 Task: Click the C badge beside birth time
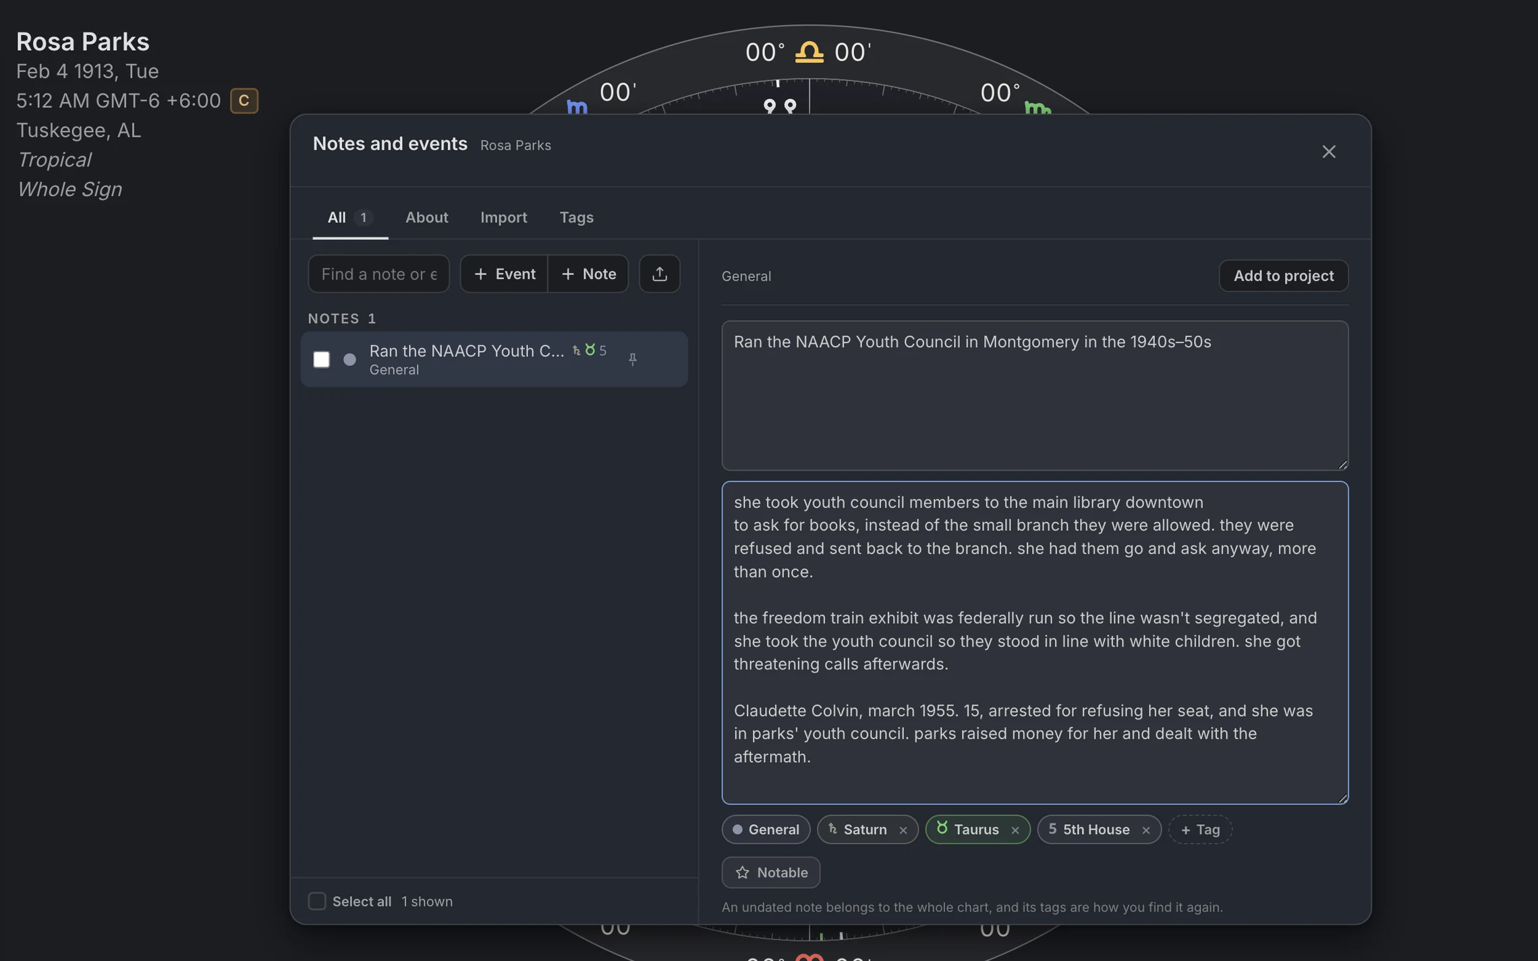pos(244,100)
